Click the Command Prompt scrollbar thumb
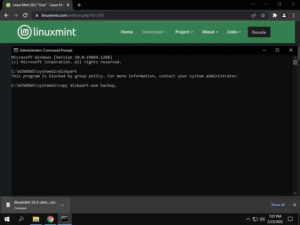This screenshot has height=225, width=300. (295, 62)
